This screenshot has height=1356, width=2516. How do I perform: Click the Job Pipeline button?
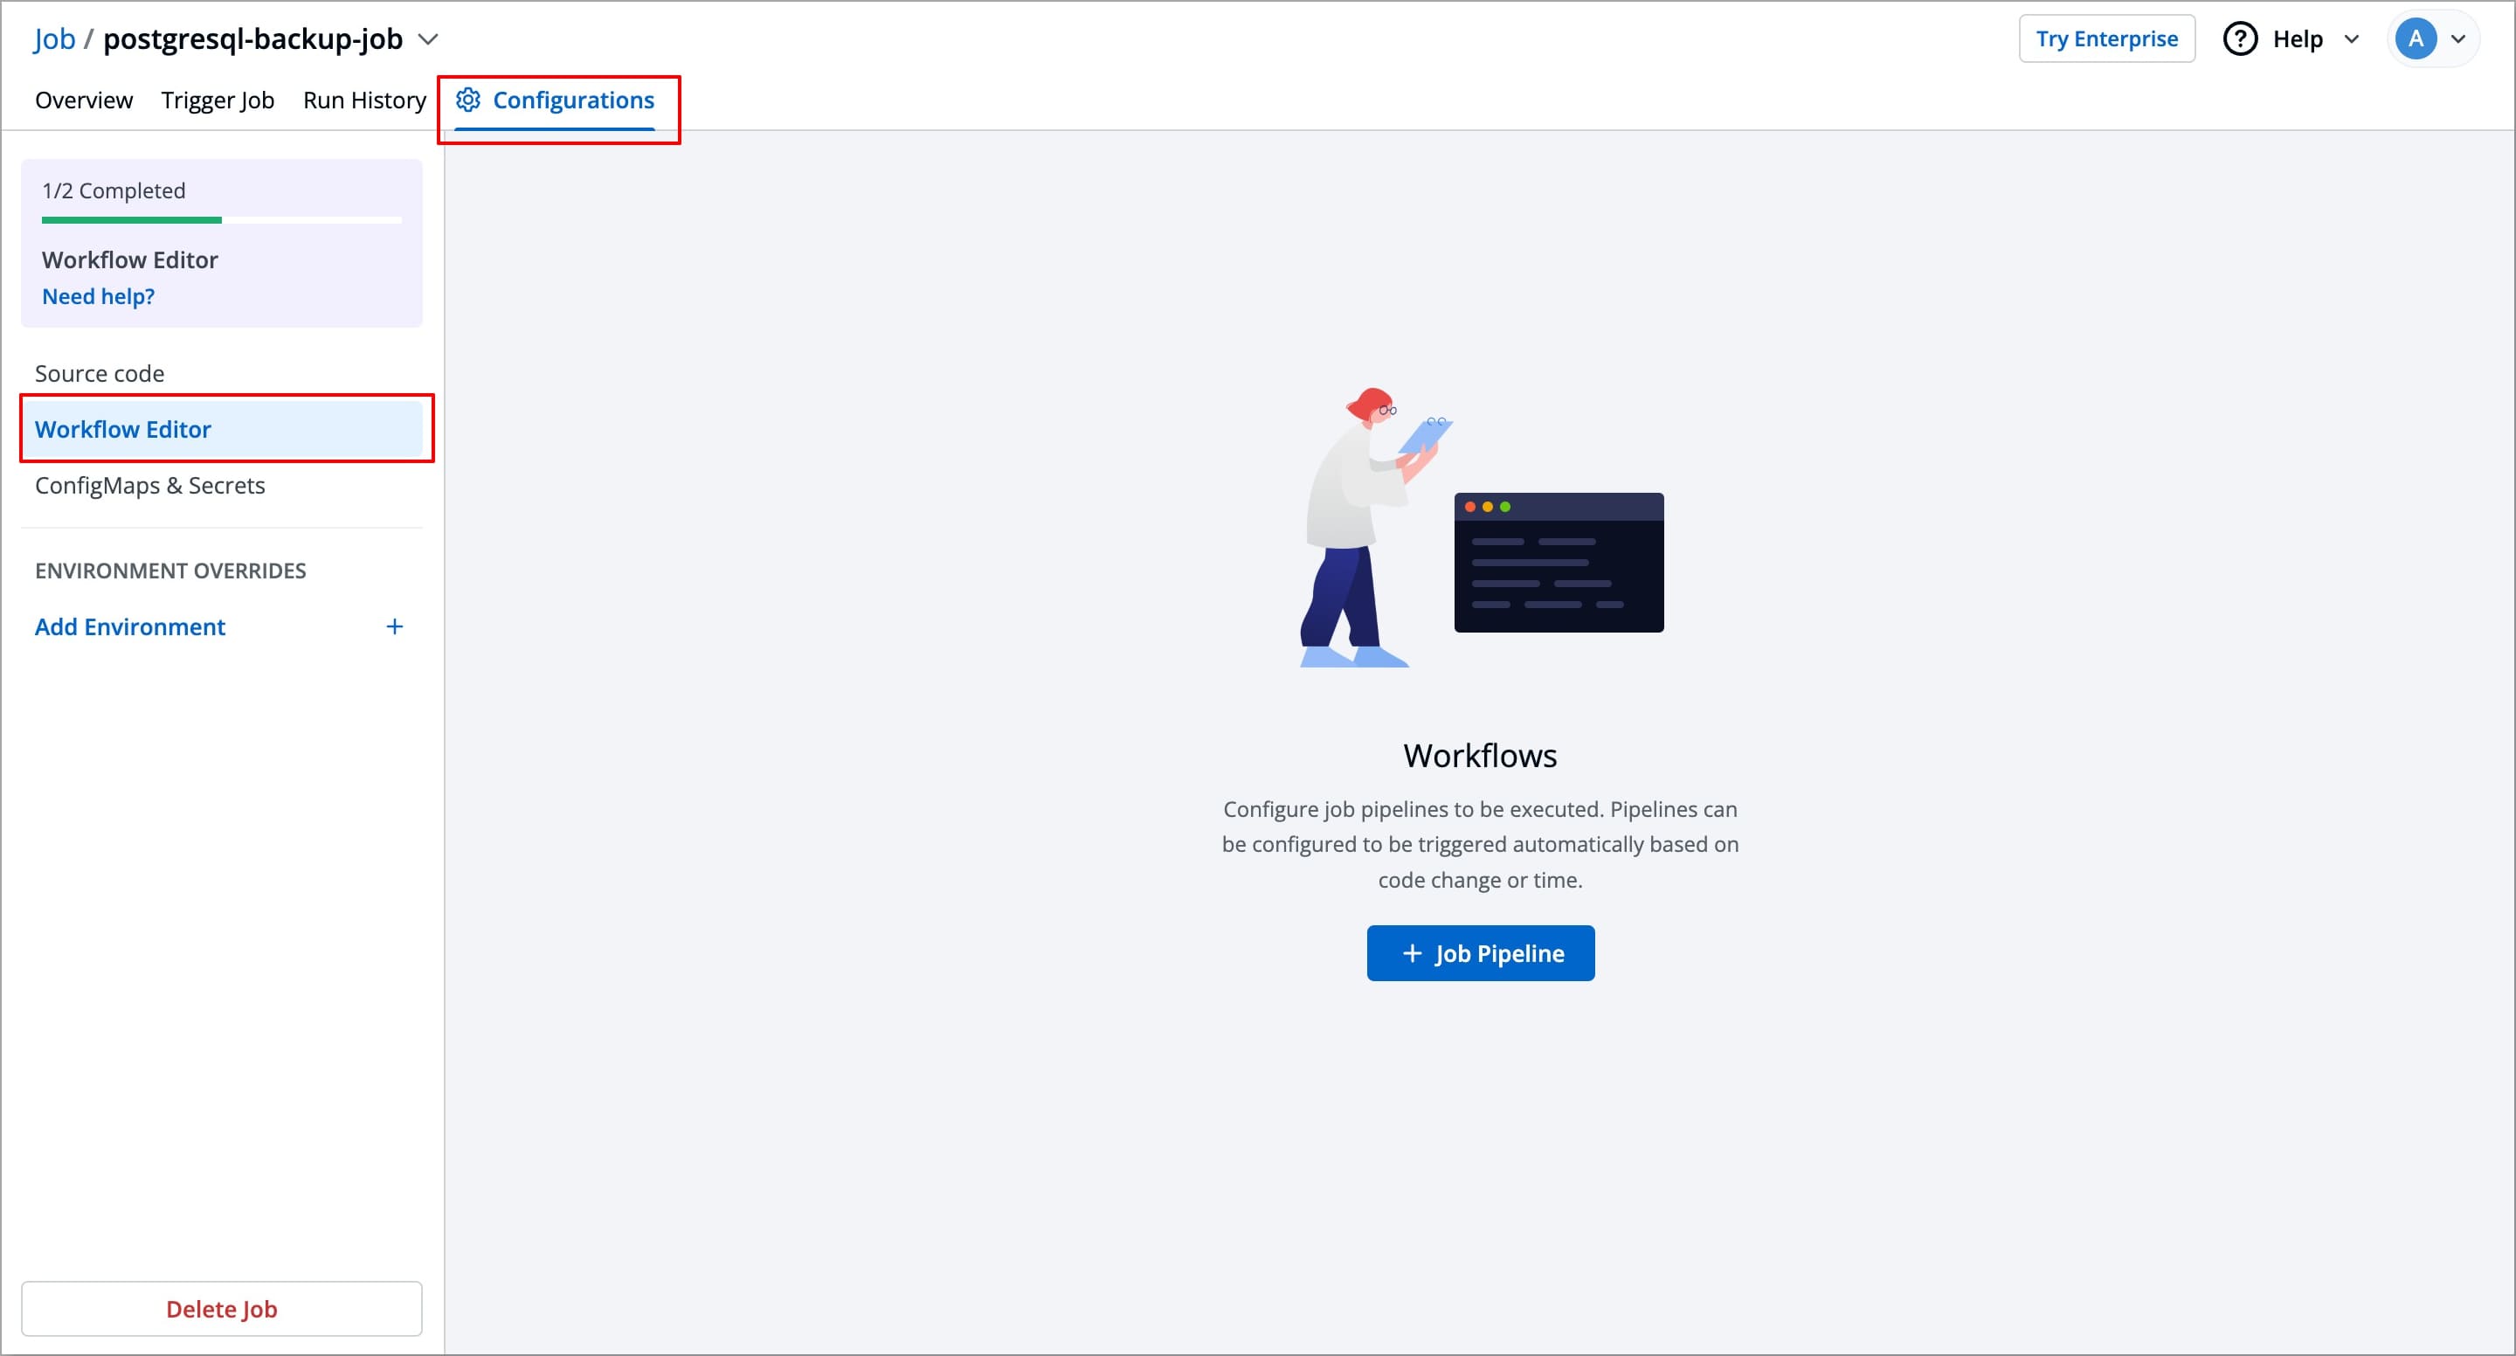coord(1480,952)
